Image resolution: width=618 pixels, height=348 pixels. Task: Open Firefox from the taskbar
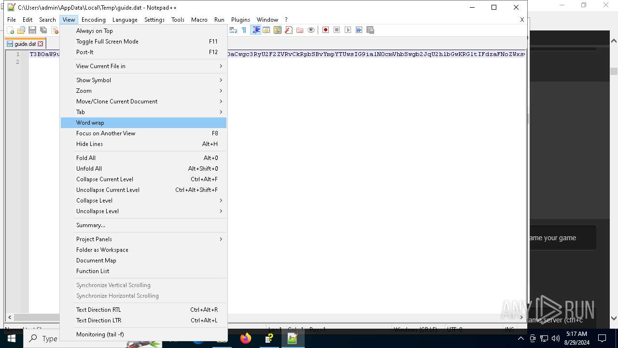246,338
